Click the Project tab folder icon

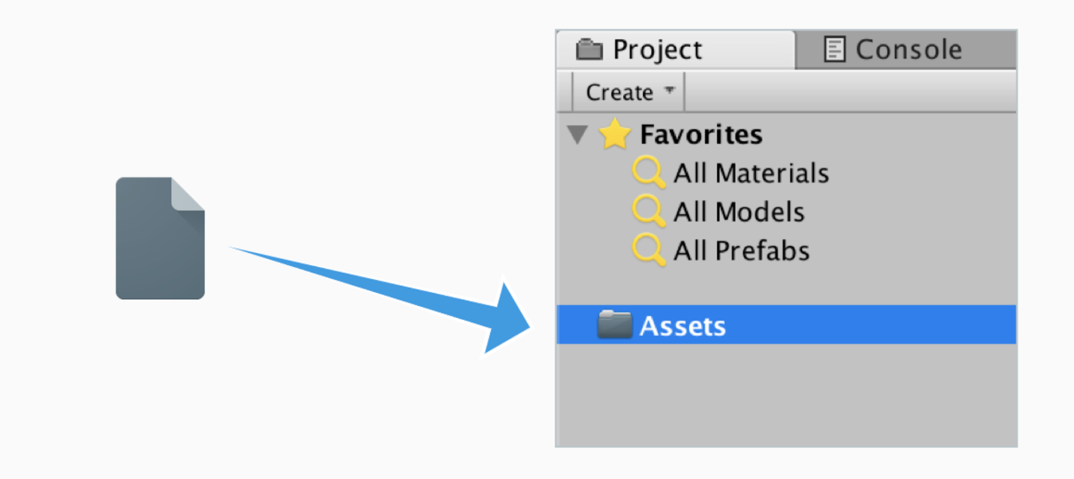tap(589, 50)
